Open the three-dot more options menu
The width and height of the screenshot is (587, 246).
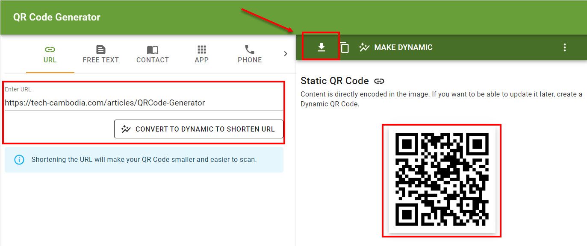(x=564, y=47)
